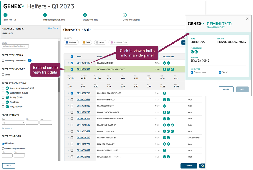This screenshot has width=253, height=170.
Task: Select Custom range of Indexes radio button
Action: click(3, 149)
